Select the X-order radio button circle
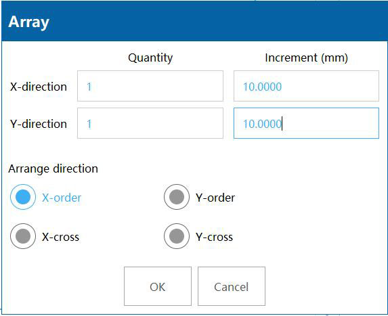 point(23,197)
